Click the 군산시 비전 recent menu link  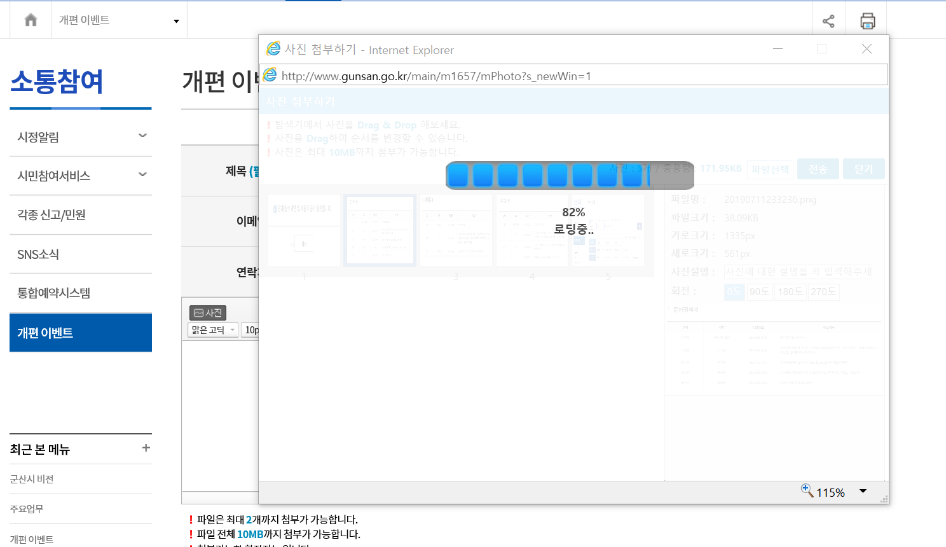point(32,479)
